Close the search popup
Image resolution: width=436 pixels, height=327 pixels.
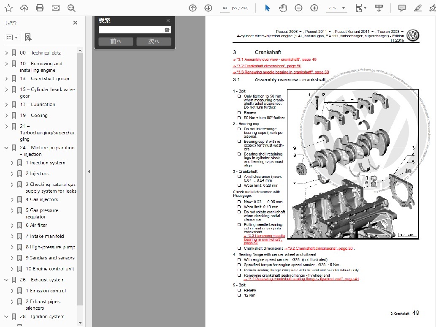click(168, 21)
